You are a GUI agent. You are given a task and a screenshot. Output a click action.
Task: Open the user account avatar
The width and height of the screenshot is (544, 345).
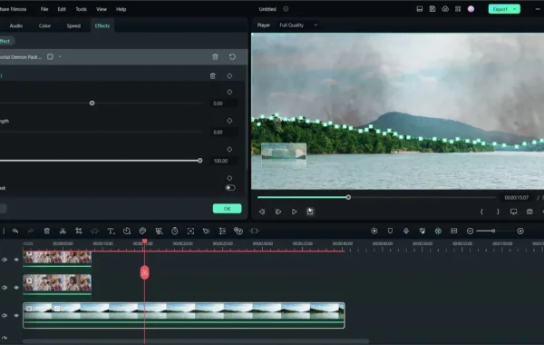click(x=471, y=9)
